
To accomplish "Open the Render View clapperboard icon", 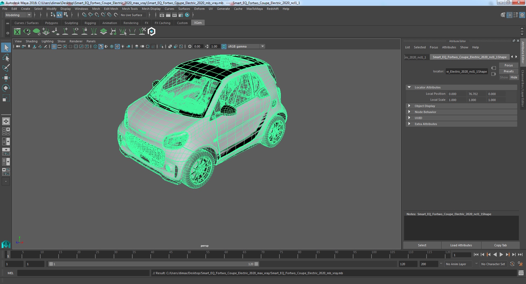I will 162,15.
